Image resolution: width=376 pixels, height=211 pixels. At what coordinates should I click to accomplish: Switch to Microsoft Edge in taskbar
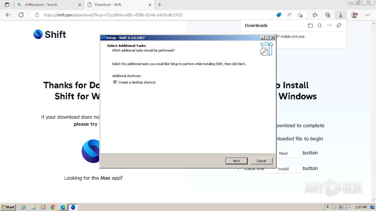63,207
